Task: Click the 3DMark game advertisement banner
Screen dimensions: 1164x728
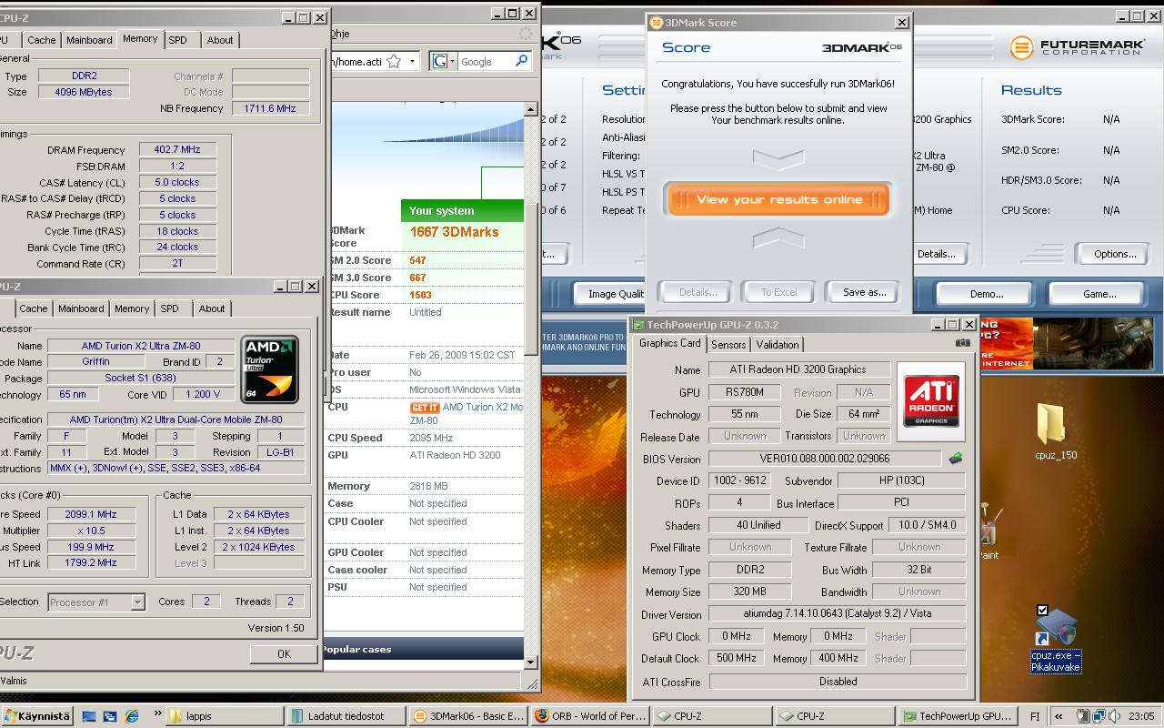Action: pyautogui.click(x=1069, y=343)
